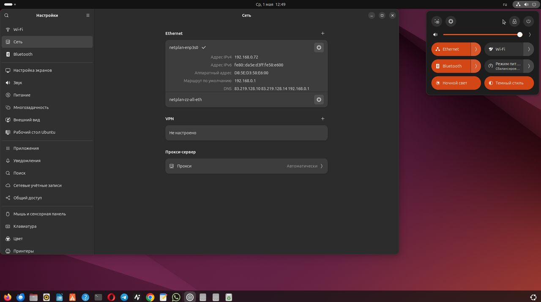
Task: Toggle Bluetooth in quick settings
Action: tap(451, 66)
